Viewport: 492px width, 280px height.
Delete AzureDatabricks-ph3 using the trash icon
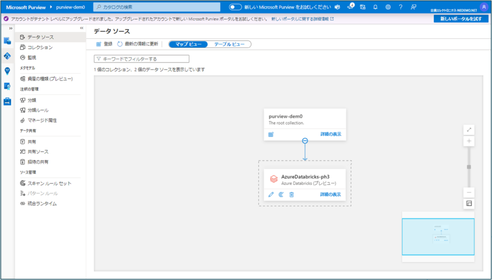pyautogui.click(x=292, y=195)
